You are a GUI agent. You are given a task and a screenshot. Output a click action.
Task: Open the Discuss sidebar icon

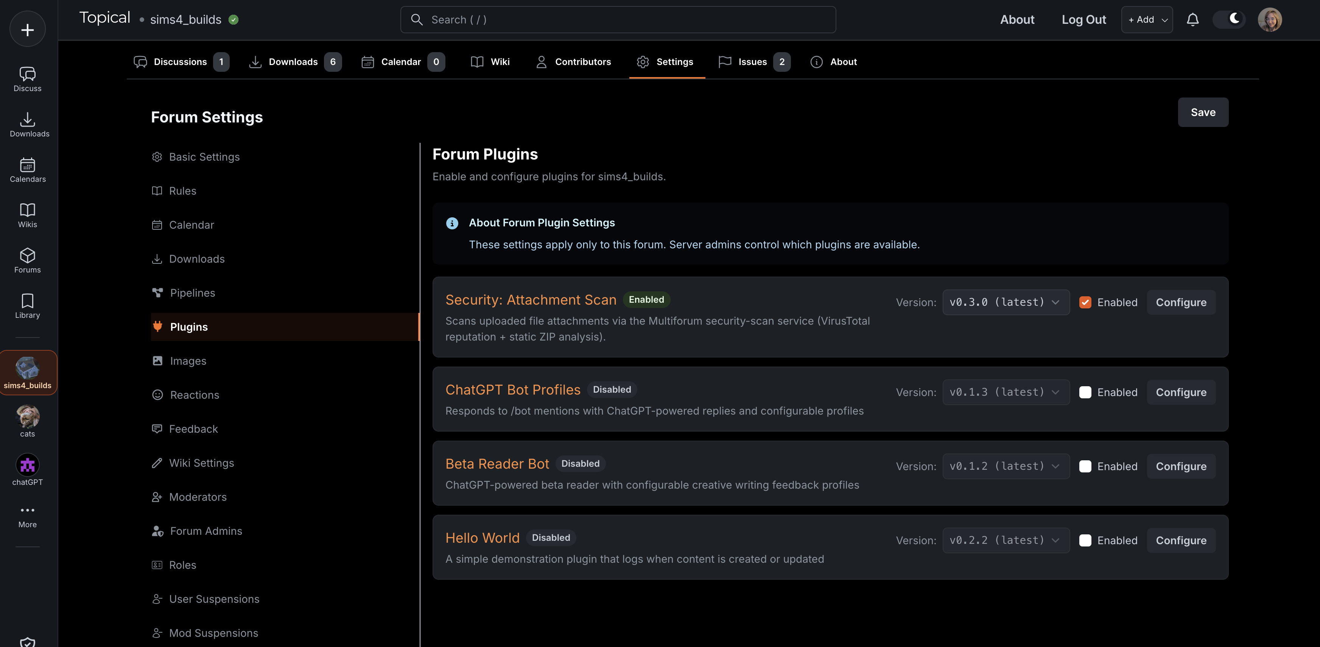(x=28, y=74)
